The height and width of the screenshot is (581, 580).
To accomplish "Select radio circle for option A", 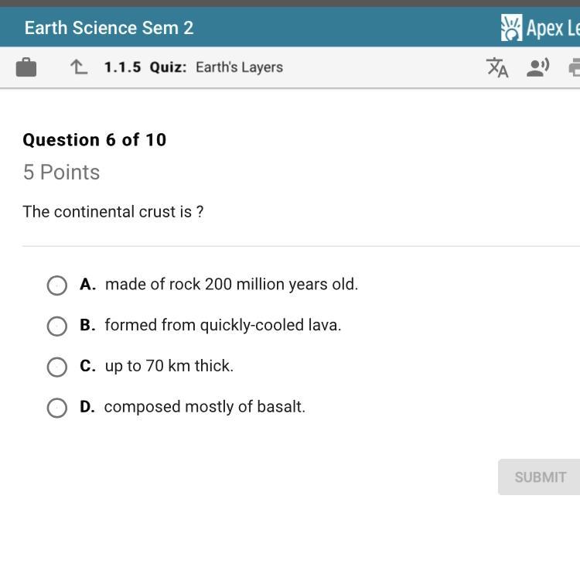I will tap(57, 285).
